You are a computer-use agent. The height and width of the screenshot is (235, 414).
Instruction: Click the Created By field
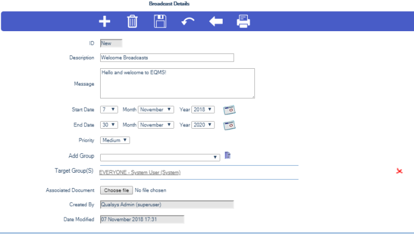coord(167,204)
